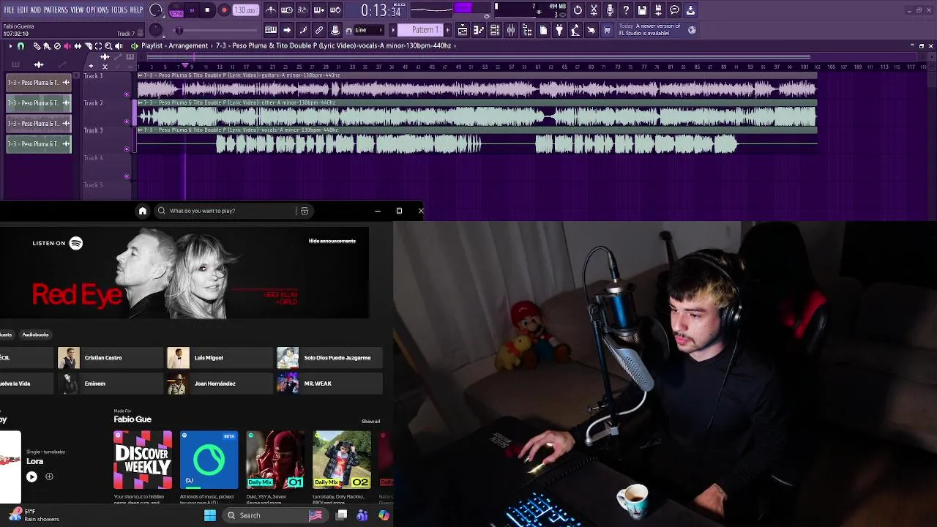Click the tempo value 130.000
Viewport: 937px width, 527px height.
pos(245,10)
